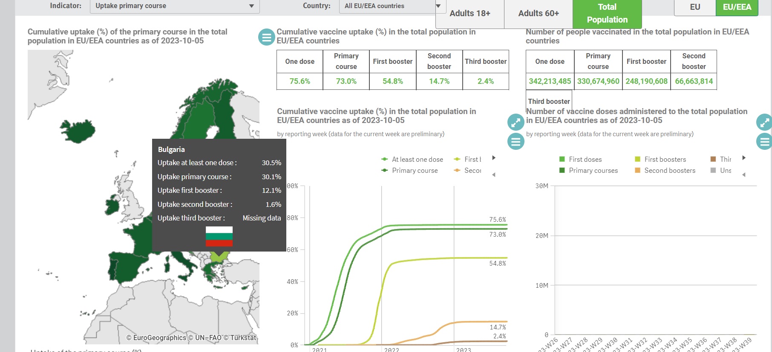The height and width of the screenshot is (352, 772).
Task: Switch to the EU/EEA region toggle
Action: (x=737, y=7)
